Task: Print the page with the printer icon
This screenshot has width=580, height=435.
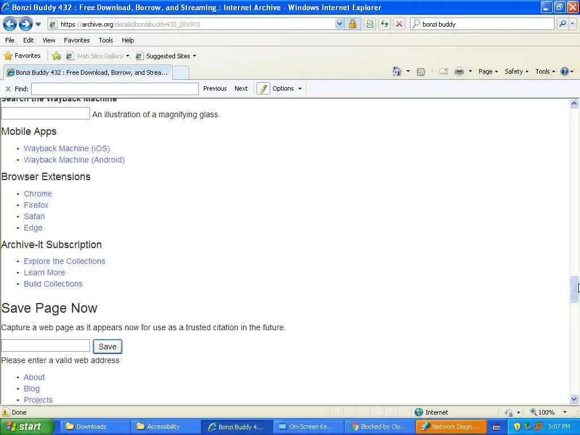Action: 459,71
